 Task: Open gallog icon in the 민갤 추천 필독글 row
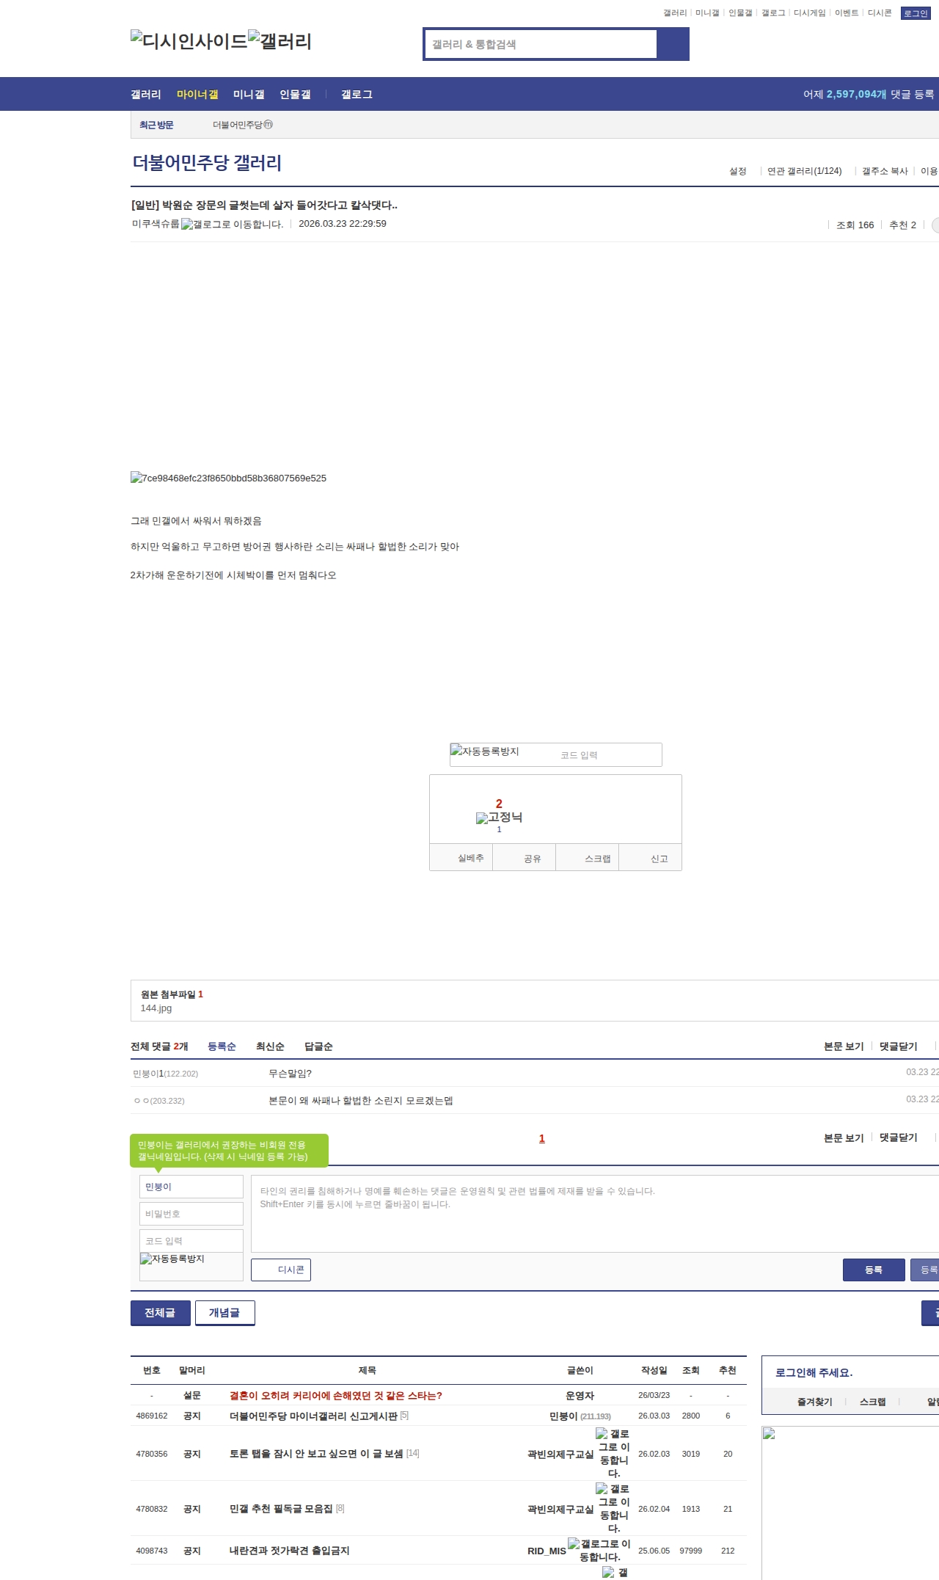coord(614,1508)
